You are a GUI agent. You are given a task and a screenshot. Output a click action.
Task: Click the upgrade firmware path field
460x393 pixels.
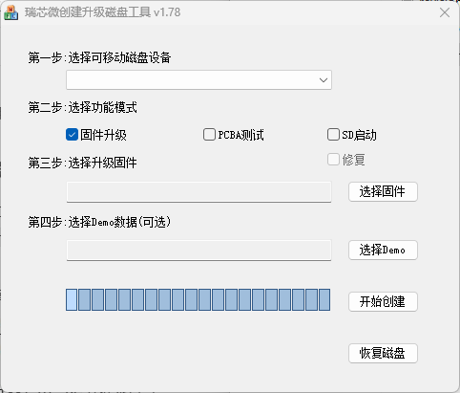199,192
